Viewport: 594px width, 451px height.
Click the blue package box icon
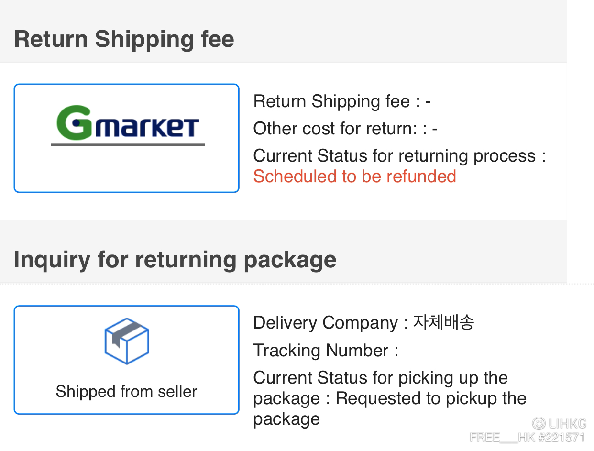click(x=127, y=341)
